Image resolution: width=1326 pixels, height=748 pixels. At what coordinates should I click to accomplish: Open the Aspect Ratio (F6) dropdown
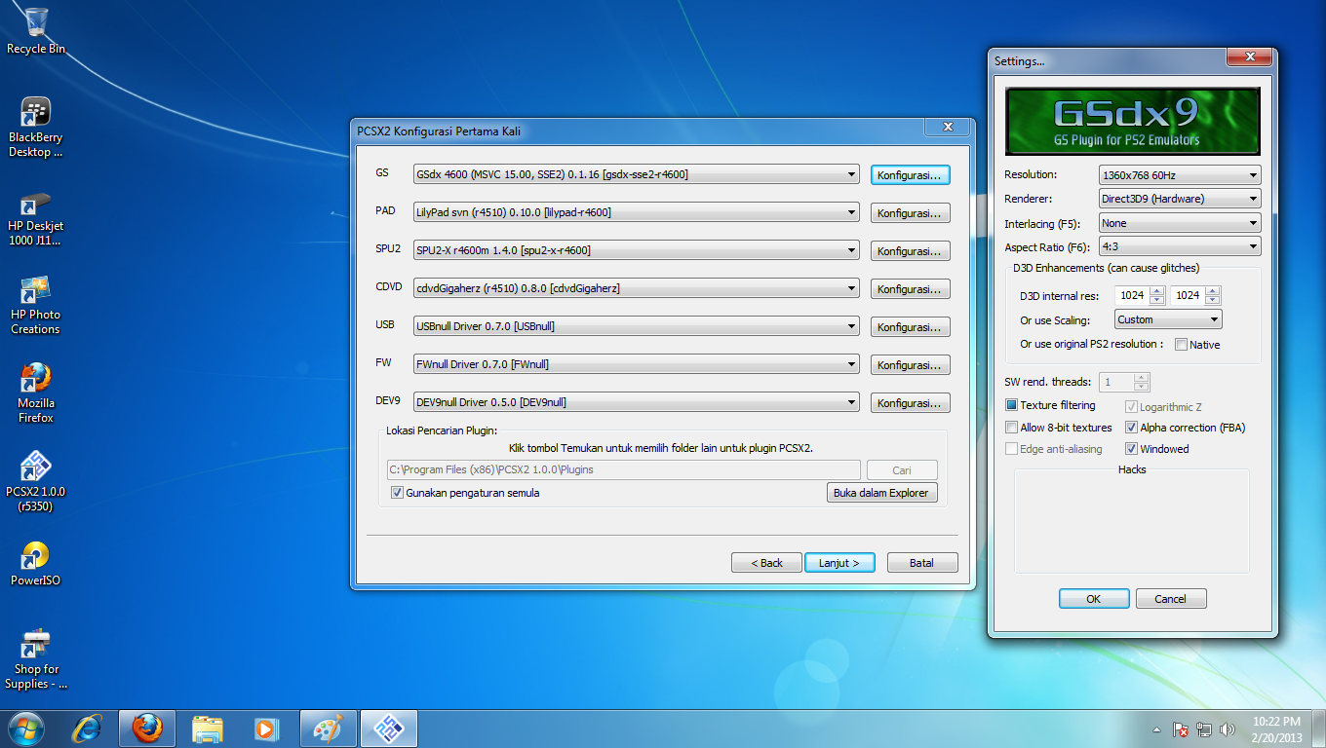tap(1180, 247)
